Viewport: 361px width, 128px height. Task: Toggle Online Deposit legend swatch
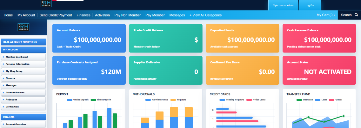click(x=70, y=100)
